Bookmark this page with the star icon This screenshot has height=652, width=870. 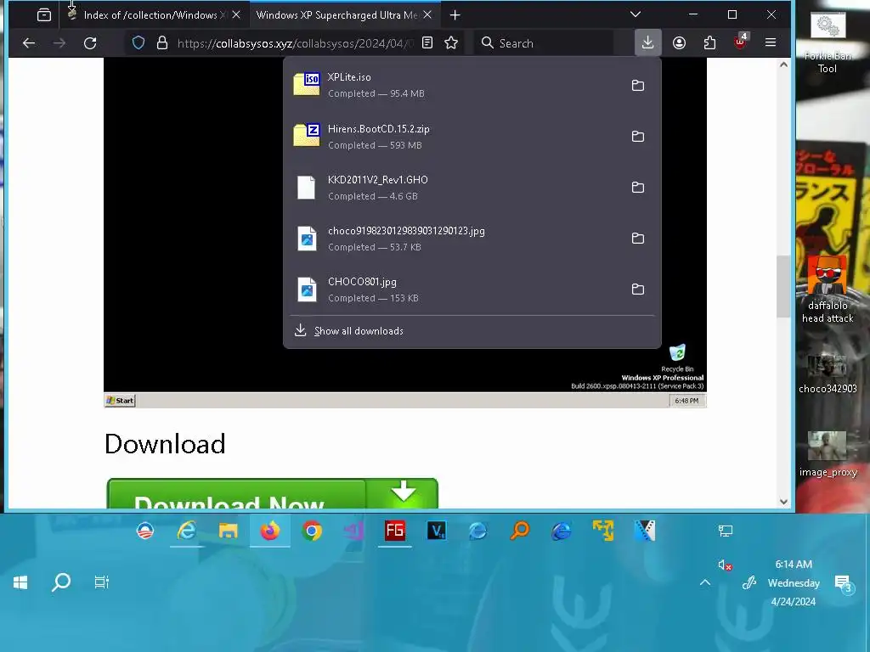point(451,42)
